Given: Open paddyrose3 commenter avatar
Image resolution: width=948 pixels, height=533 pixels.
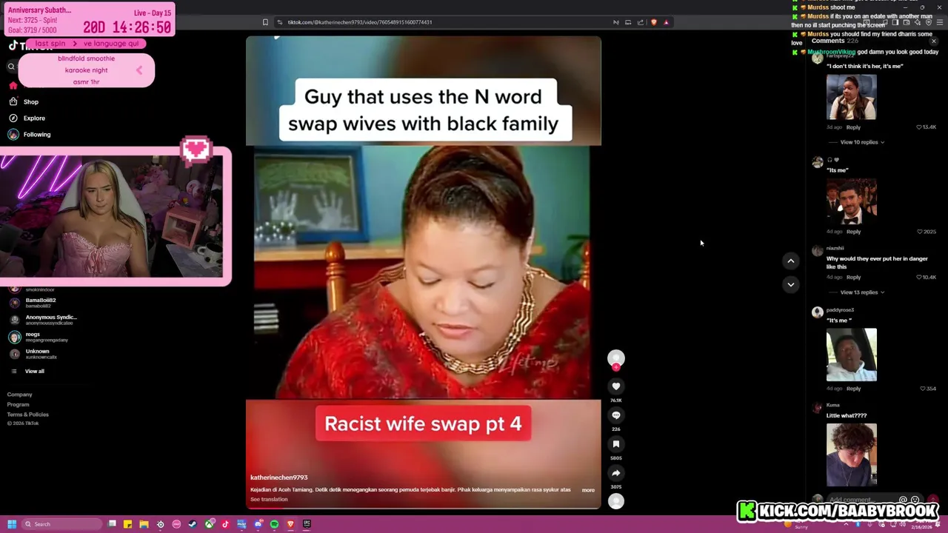Looking at the screenshot, I should click(x=817, y=312).
